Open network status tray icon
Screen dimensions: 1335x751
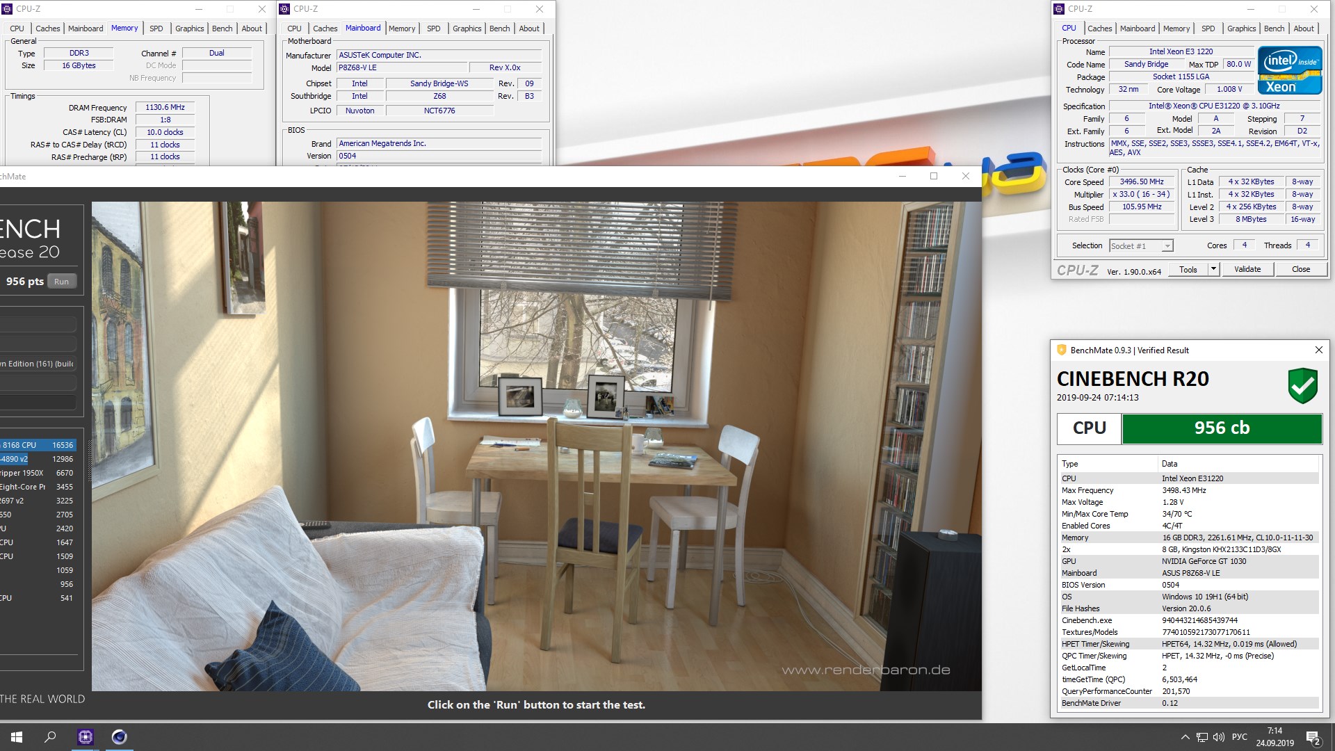[x=1202, y=737]
